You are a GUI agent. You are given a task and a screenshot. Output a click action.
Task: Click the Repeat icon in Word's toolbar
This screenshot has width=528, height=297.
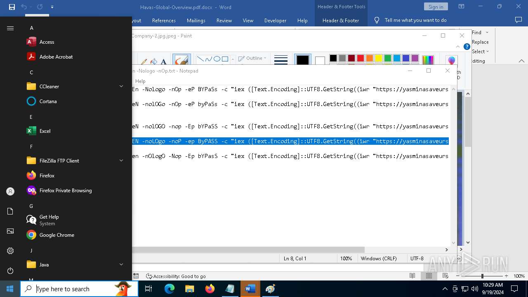click(x=40, y=7)
